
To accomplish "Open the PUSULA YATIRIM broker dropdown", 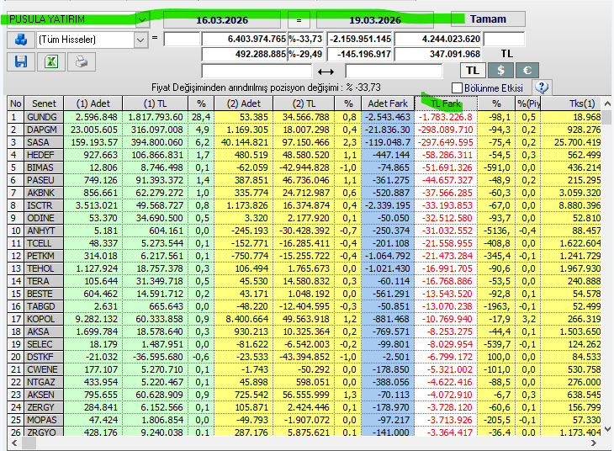I will point(142,19).
